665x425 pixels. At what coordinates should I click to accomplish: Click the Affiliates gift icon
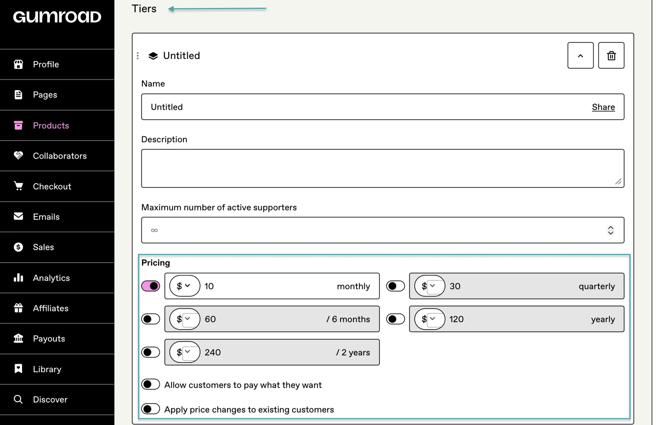18,308
